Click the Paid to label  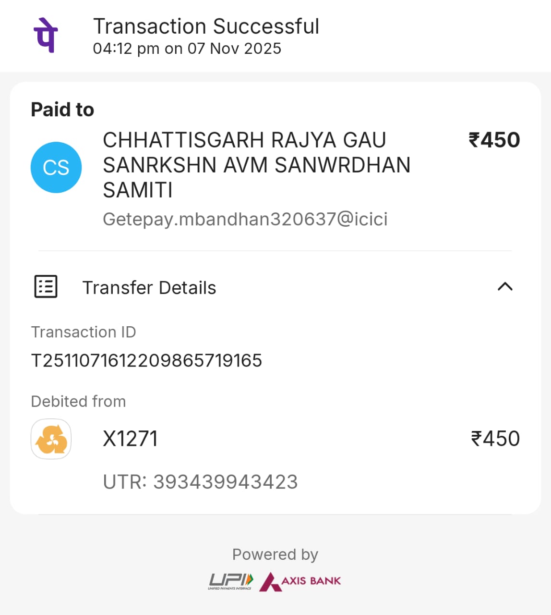pyautogui.click(x=62, y=110)
